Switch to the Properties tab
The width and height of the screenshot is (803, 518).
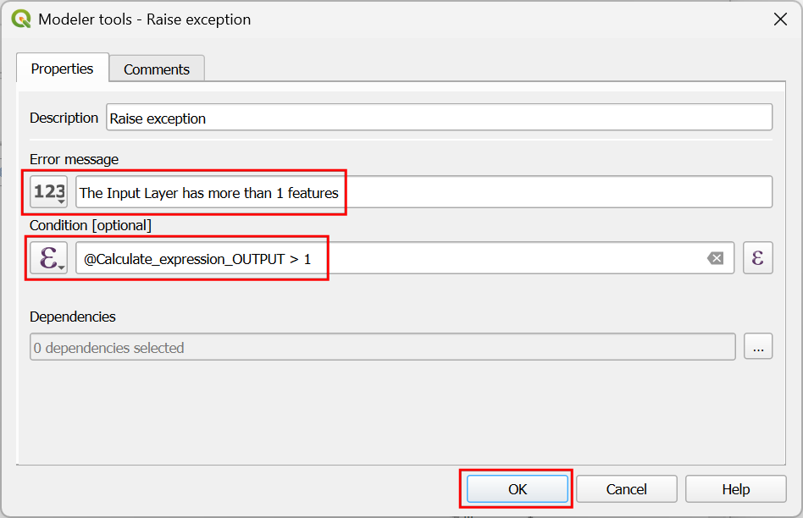point(62,69)
